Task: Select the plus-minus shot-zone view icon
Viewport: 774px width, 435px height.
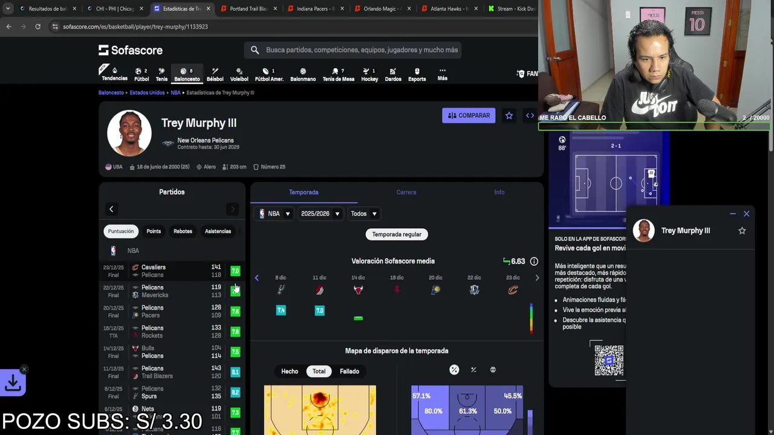Action: click(473, 370)
